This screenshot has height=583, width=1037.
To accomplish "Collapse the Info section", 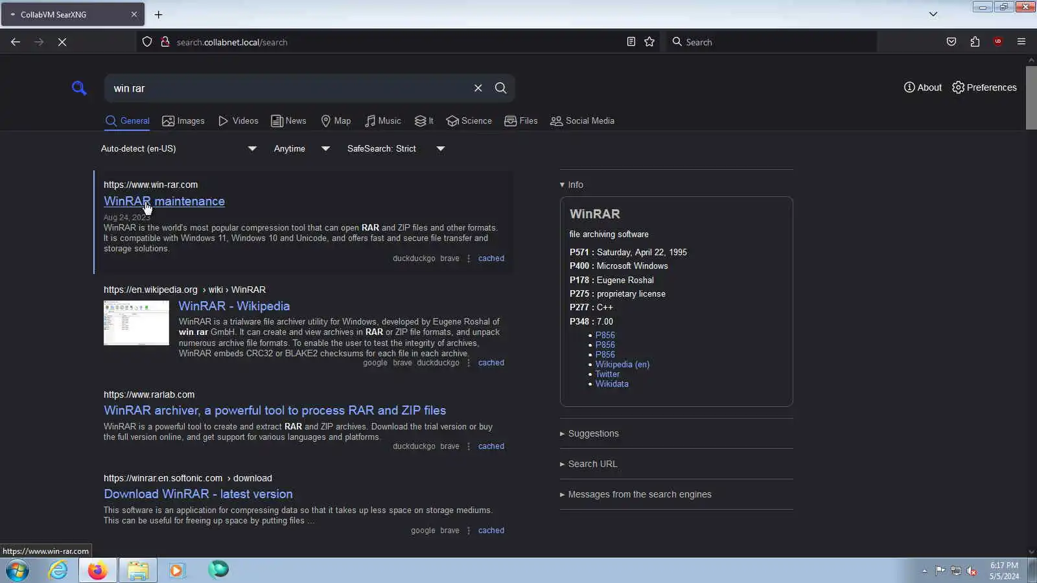I will click(x=572, y=185).
